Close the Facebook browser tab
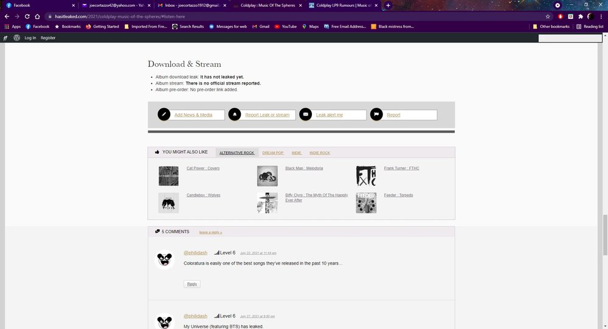608x329 pixels. [74, 5]
